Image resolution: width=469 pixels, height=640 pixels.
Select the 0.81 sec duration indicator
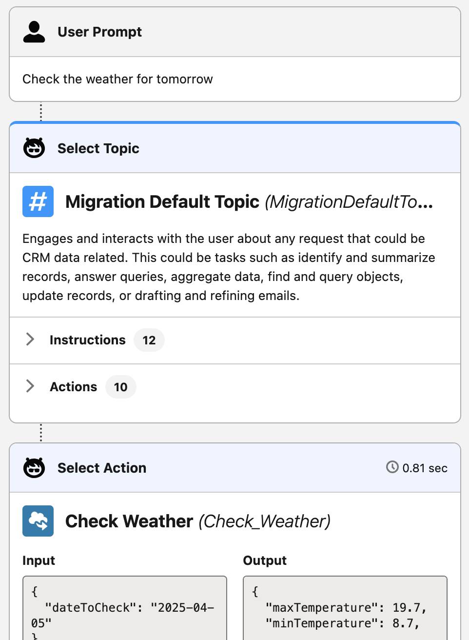(425, 467)
